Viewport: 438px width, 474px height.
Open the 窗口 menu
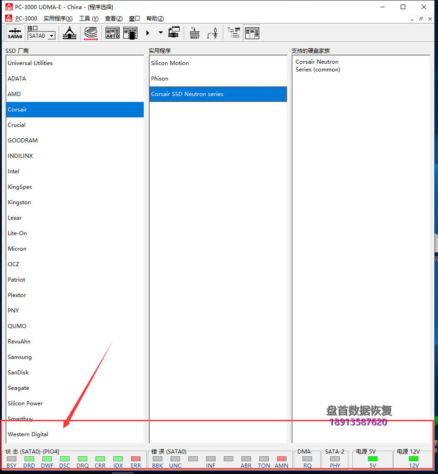[x=135, y=19]
